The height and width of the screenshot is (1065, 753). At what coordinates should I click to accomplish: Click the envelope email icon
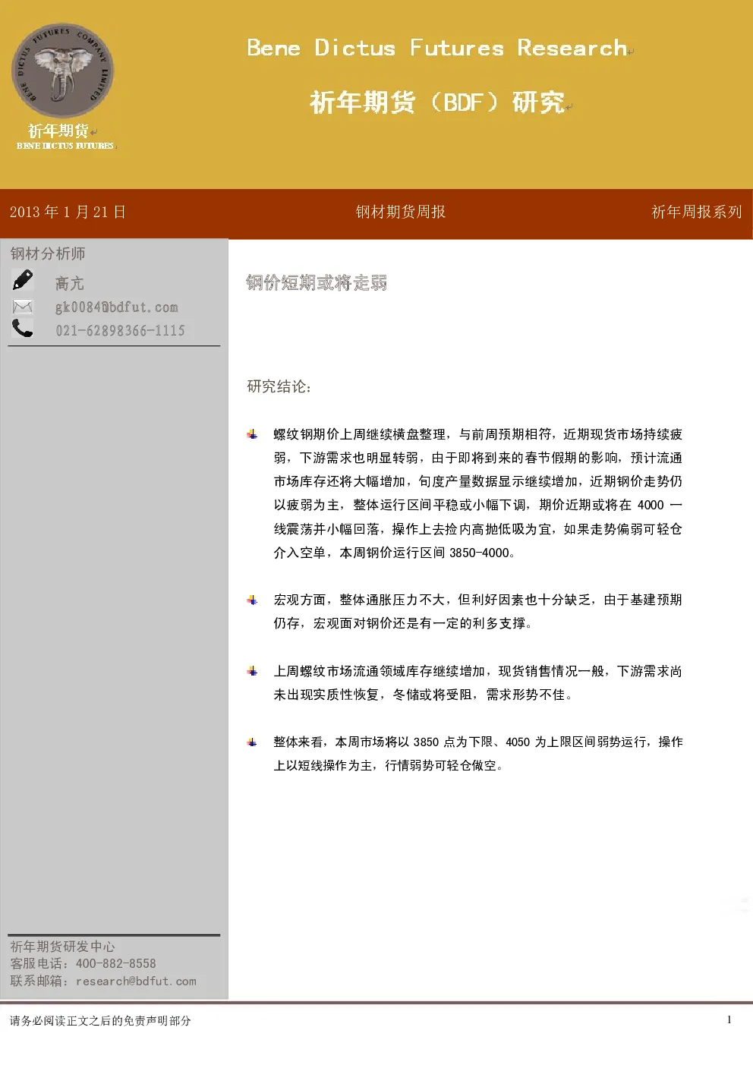[23, 307]
